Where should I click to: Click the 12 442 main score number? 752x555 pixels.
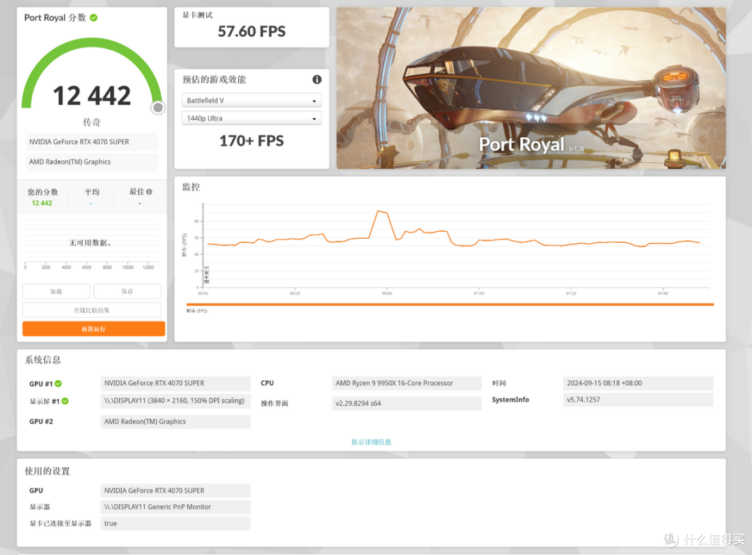point(92,95)
